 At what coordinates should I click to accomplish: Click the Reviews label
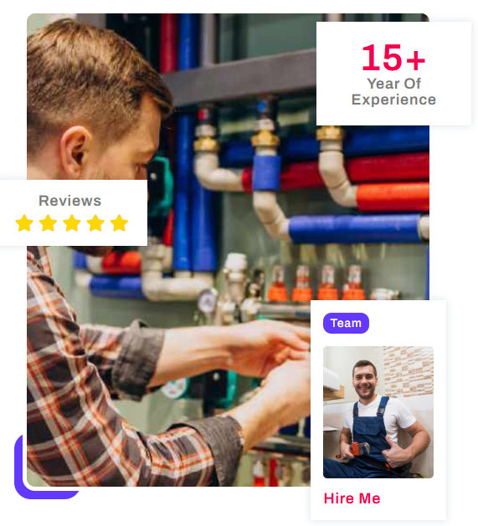click(x=69, y=201)
